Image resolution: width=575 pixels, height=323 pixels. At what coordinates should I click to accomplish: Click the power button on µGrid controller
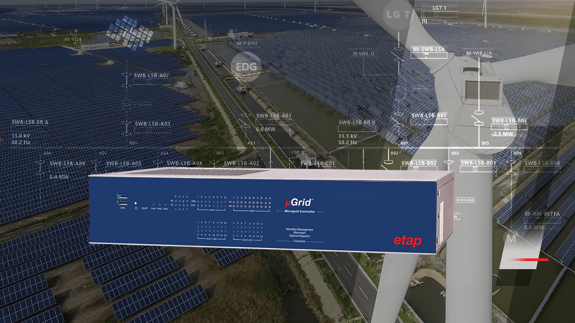[x=136, y=208]
